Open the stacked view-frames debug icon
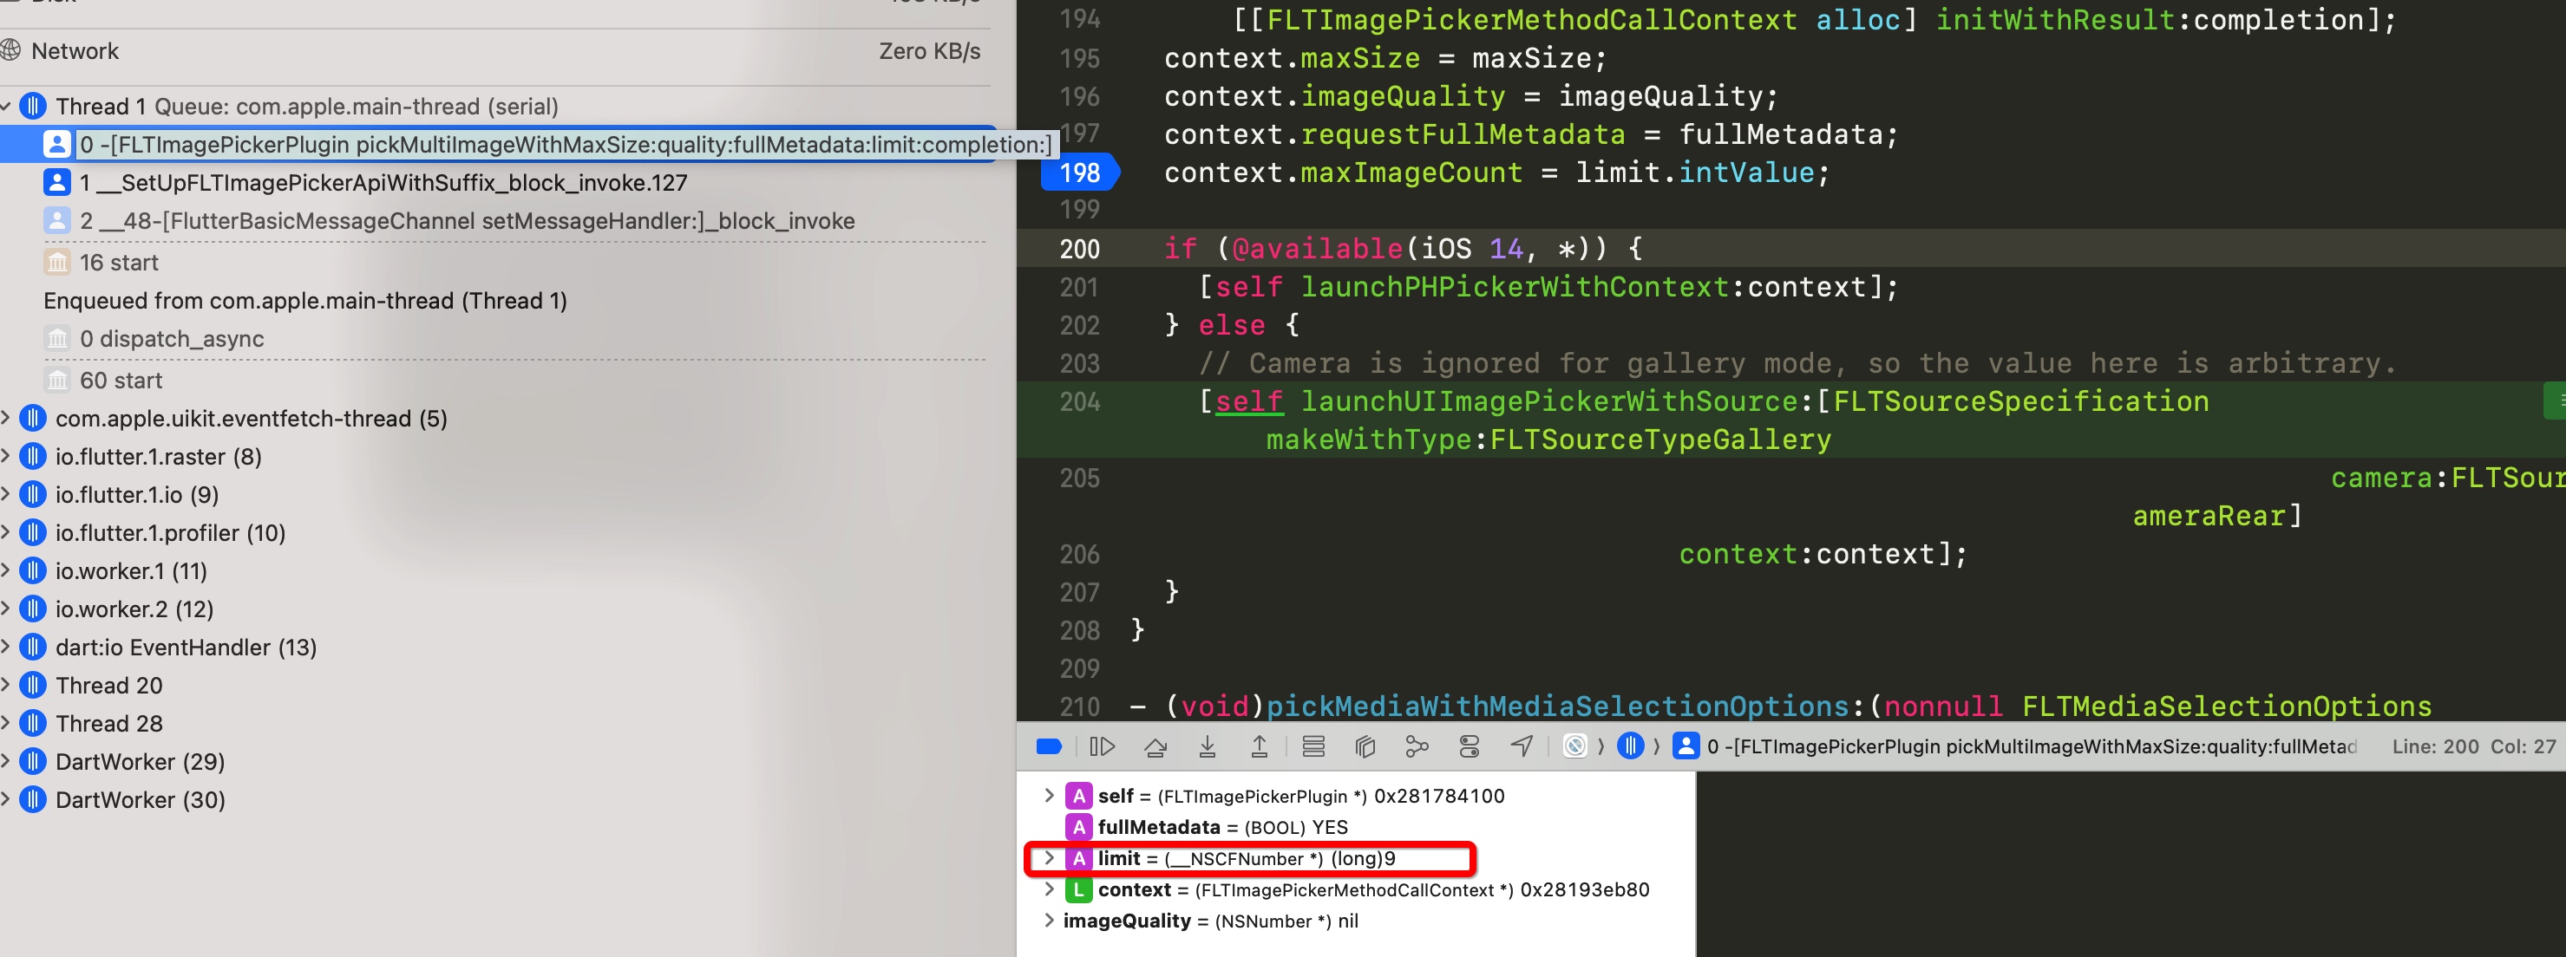 tap(1312, 745)
